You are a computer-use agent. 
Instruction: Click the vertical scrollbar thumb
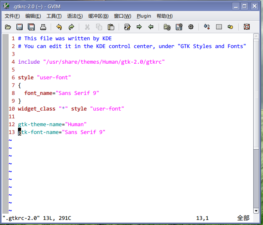click(x=256, y=94)
